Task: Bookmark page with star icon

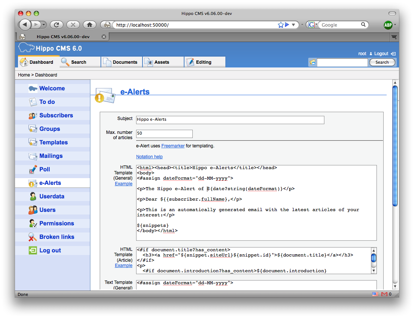Action: pos(280,25)
